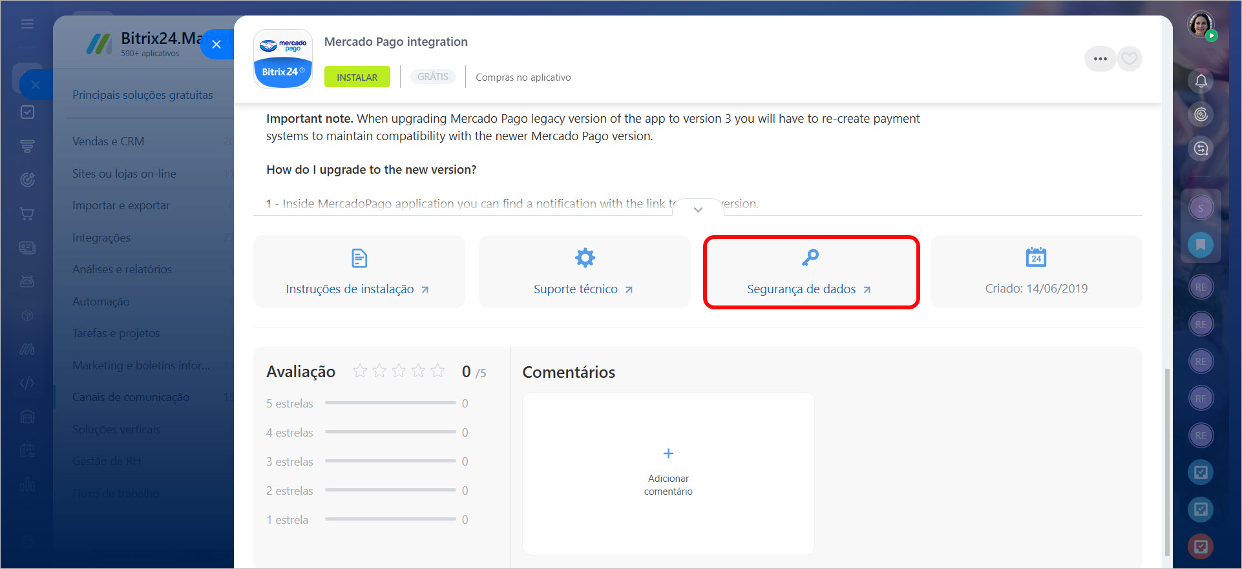Open the chat history bubble icon in right panel
Screen dimensions: 1242x569
coord(1201,149)
